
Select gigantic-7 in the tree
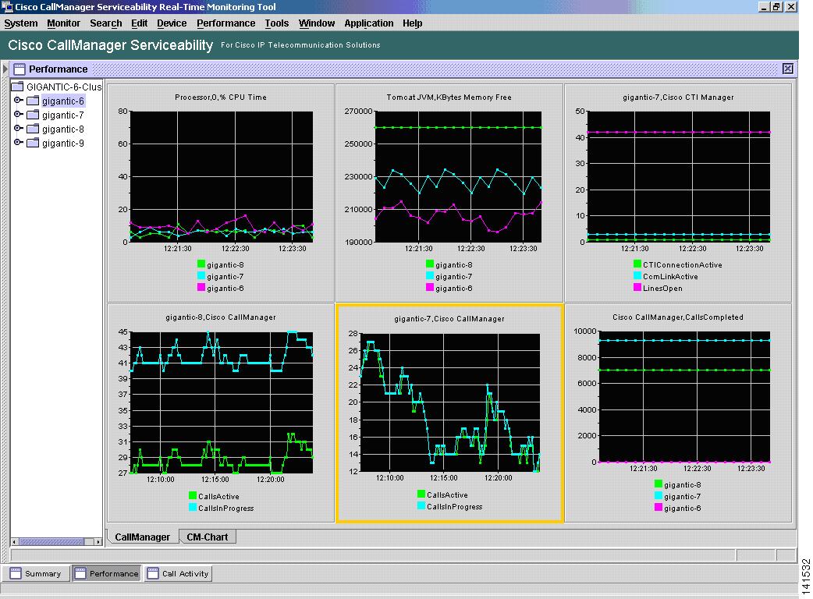[62, 115]
